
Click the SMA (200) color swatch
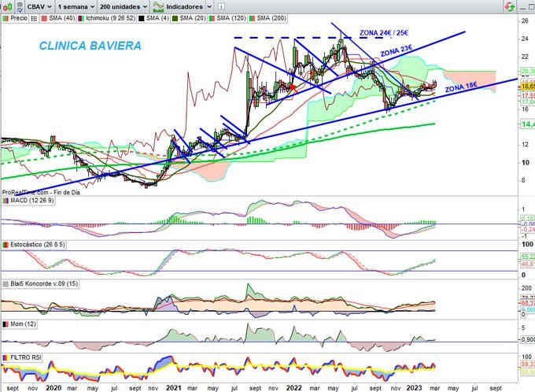pyautogui.click(x=252, y=18)
